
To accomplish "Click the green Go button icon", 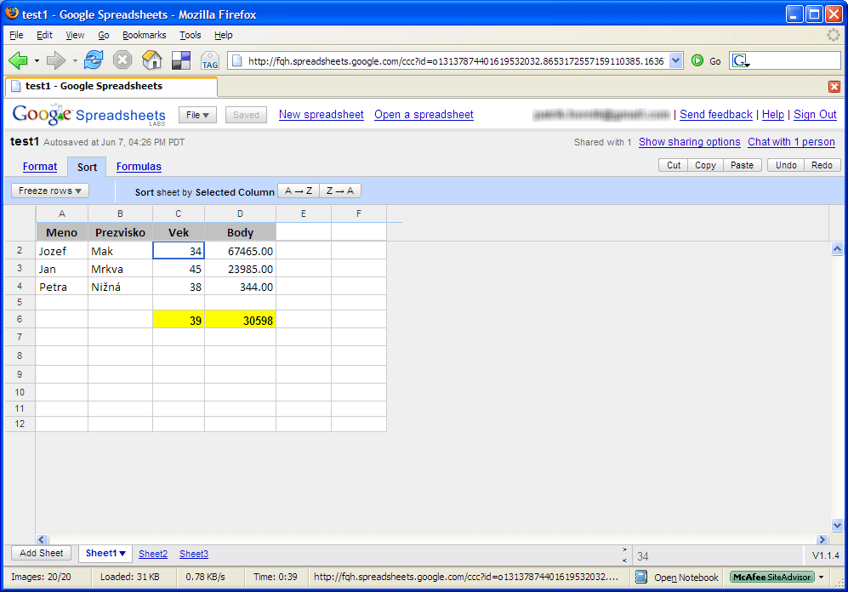I will click(x=697, y=60).
